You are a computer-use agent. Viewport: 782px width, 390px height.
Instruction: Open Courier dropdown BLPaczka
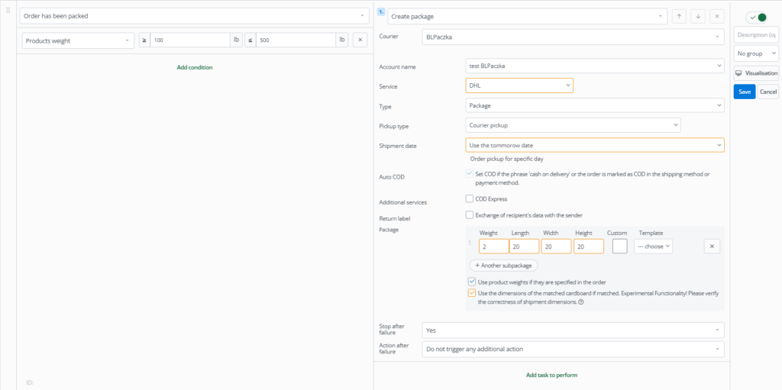tap(573, 37)
